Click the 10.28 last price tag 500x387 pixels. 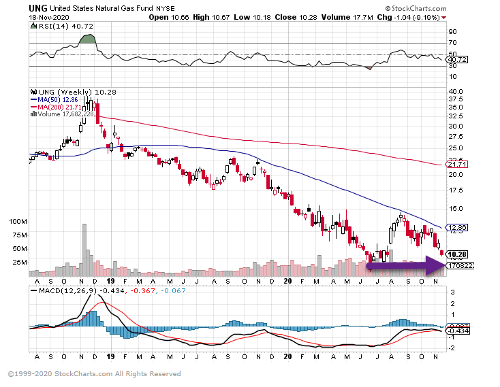coord(456,254)
